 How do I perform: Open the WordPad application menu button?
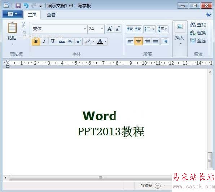click(13, 14)
